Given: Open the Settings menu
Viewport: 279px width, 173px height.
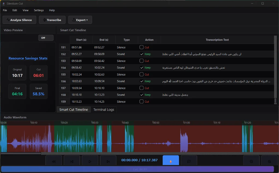Looking at the screenshot, I should pyautogui.click(x=39, y=10).
